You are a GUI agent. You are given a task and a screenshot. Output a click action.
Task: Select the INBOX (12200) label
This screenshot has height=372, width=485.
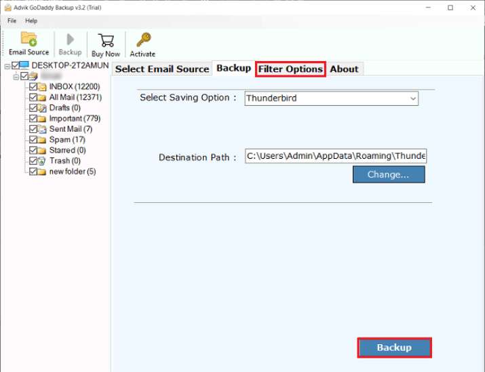click(x=75, y=87)
